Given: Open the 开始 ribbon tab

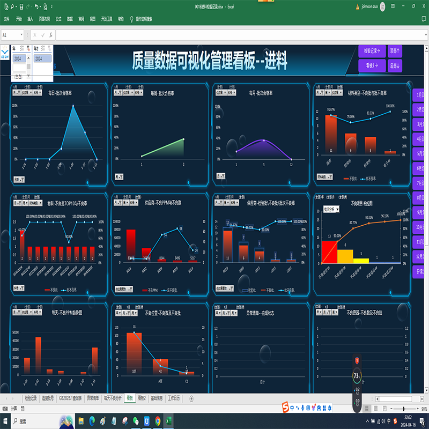Looking at the screenshot, I should 19,19.
